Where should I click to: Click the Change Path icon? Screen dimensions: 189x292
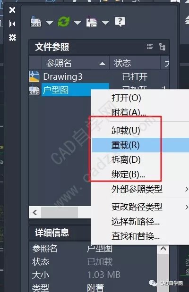[x=91, y=22]
